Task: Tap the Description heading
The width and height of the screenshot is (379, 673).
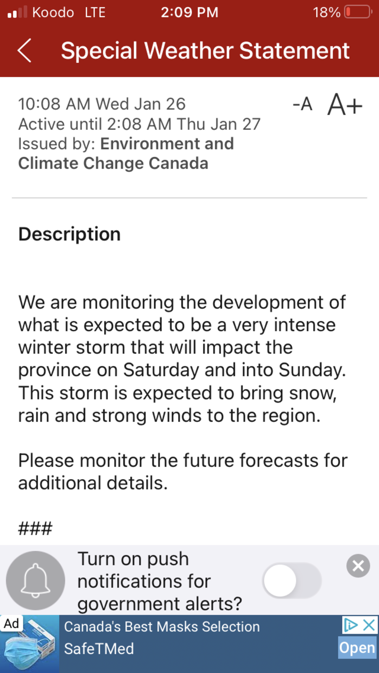Action: pyautogui.click(x=70, y=234)
